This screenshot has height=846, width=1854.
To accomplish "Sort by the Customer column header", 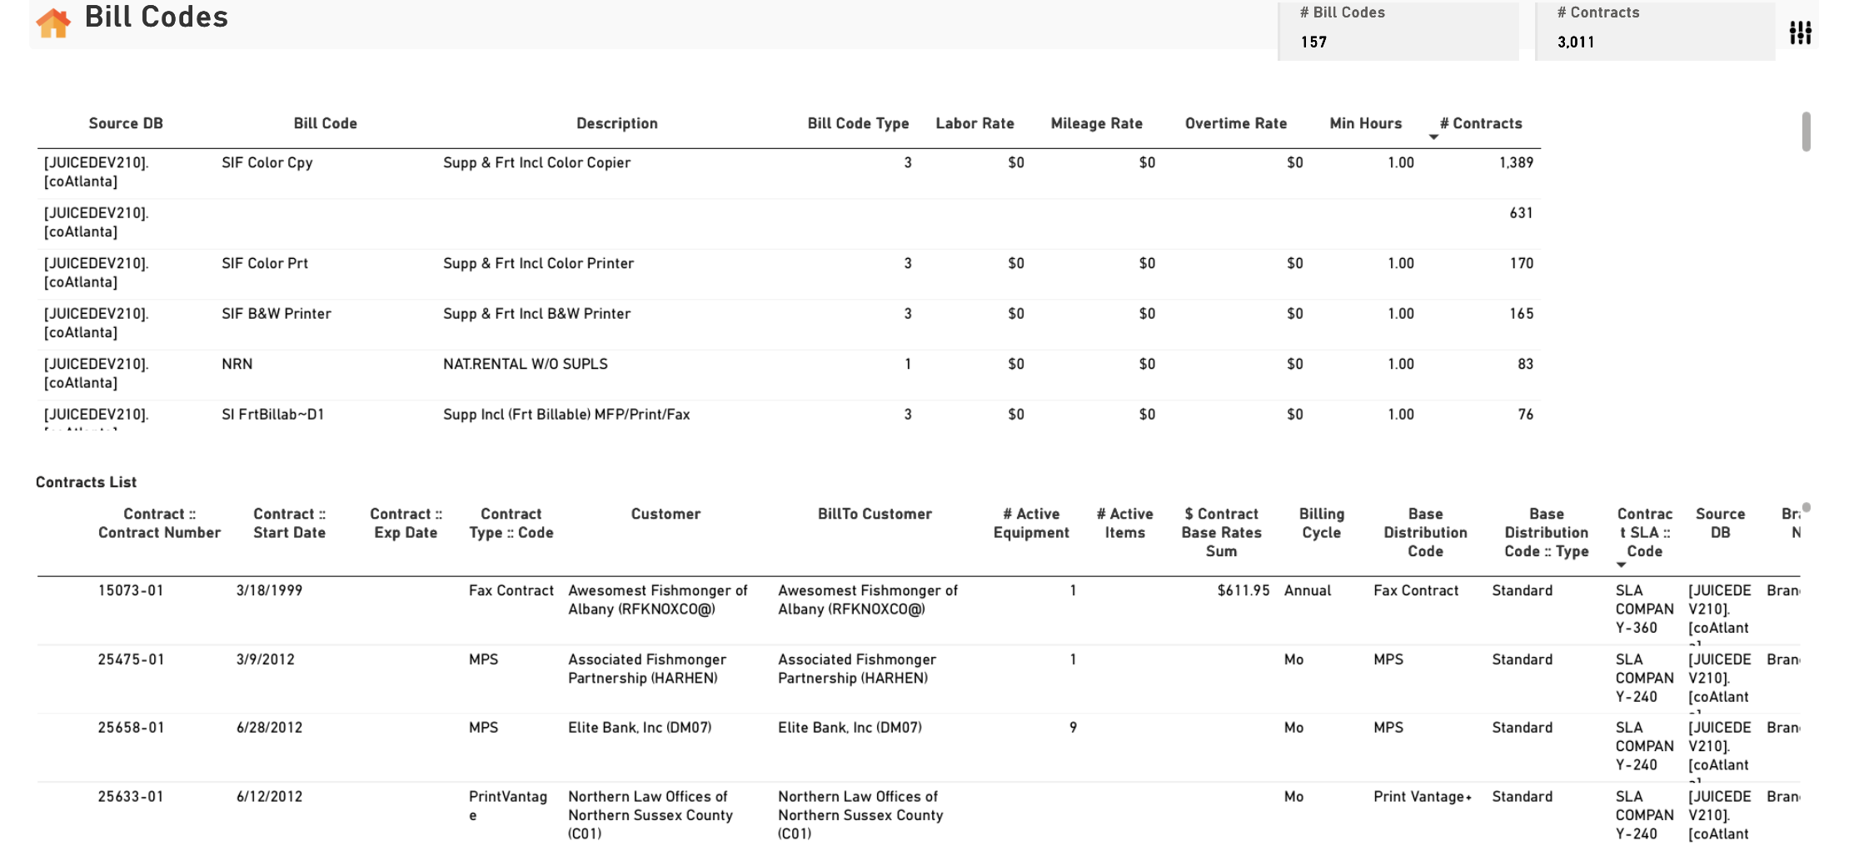I will [x=665, y=514].
